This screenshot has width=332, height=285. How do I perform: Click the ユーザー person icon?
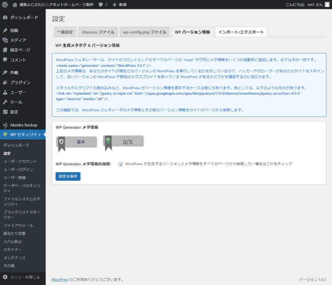tap(5, 92)
